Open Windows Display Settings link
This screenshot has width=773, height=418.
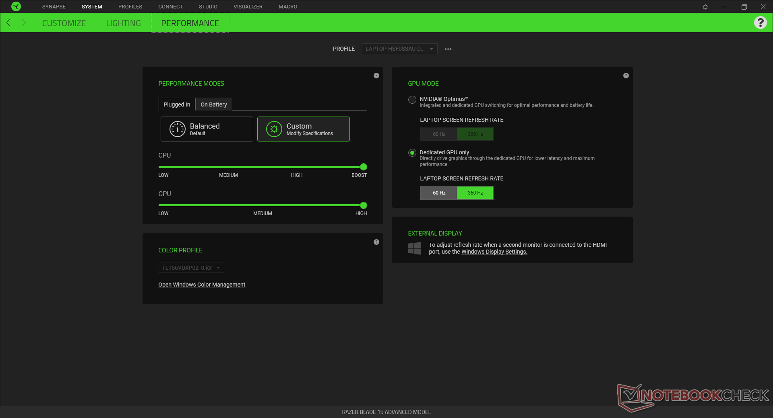pyautogui.click(x=494, y=252)
